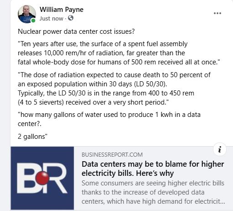Screen dimensions: 233x211
Task: Click the "Nuclear power data center cost issues?" text
Action: (76, 32)
